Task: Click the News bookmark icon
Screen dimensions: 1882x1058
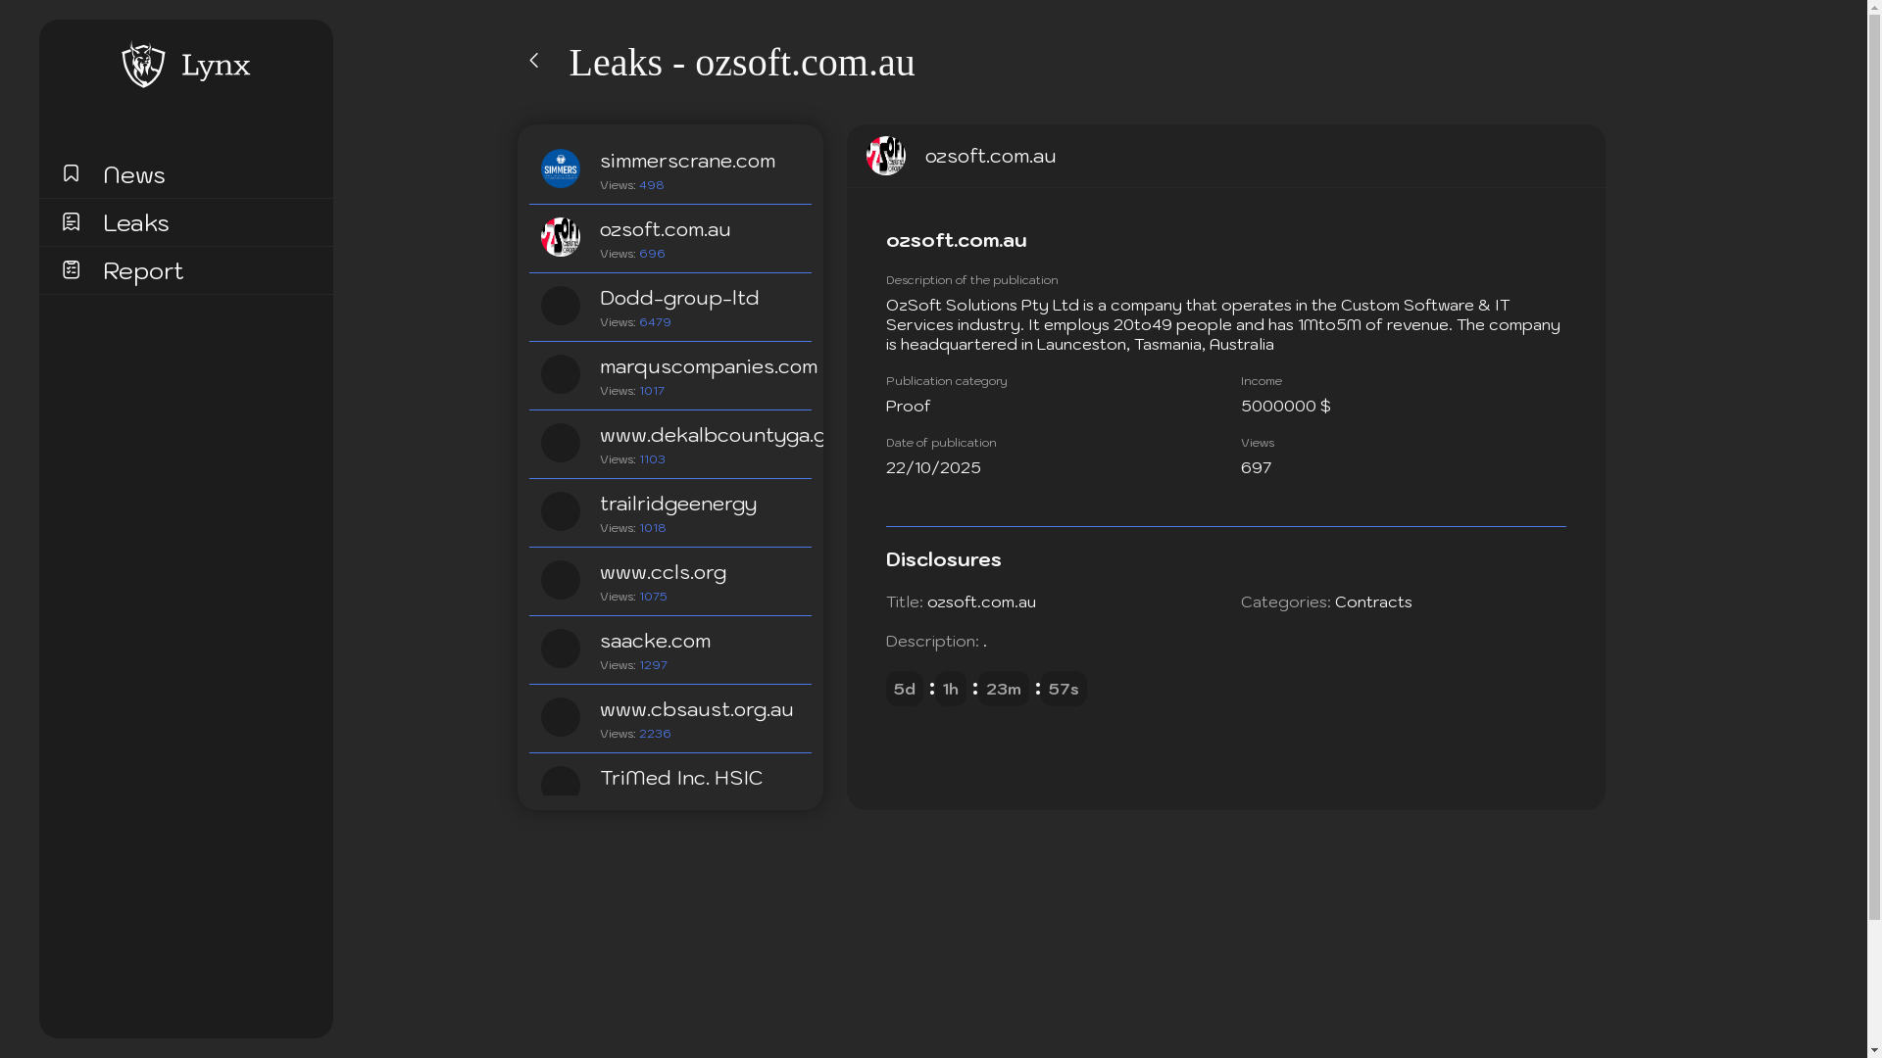Action: (x=71, y=173)
